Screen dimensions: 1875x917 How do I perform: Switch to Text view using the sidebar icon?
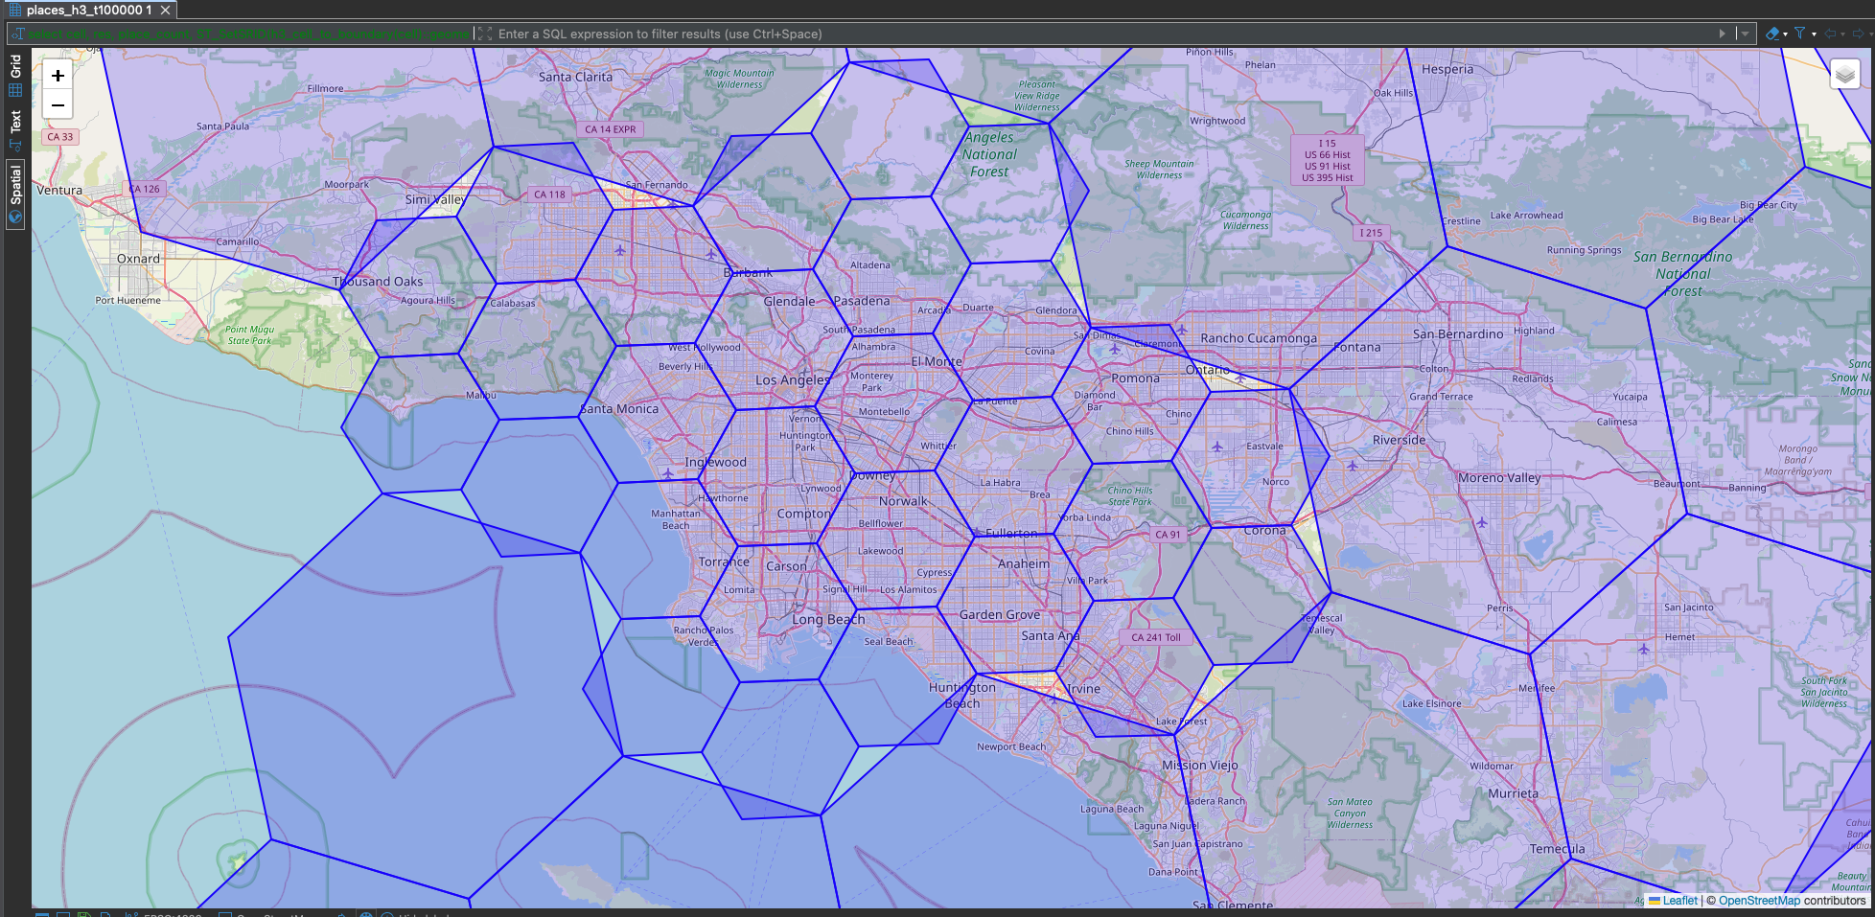click(x=14, y=144)
